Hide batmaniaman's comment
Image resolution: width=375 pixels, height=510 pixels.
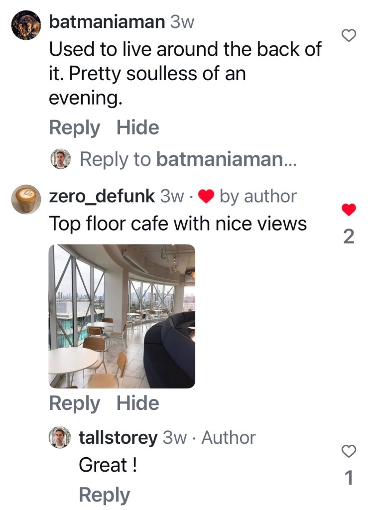click(138, 127)
